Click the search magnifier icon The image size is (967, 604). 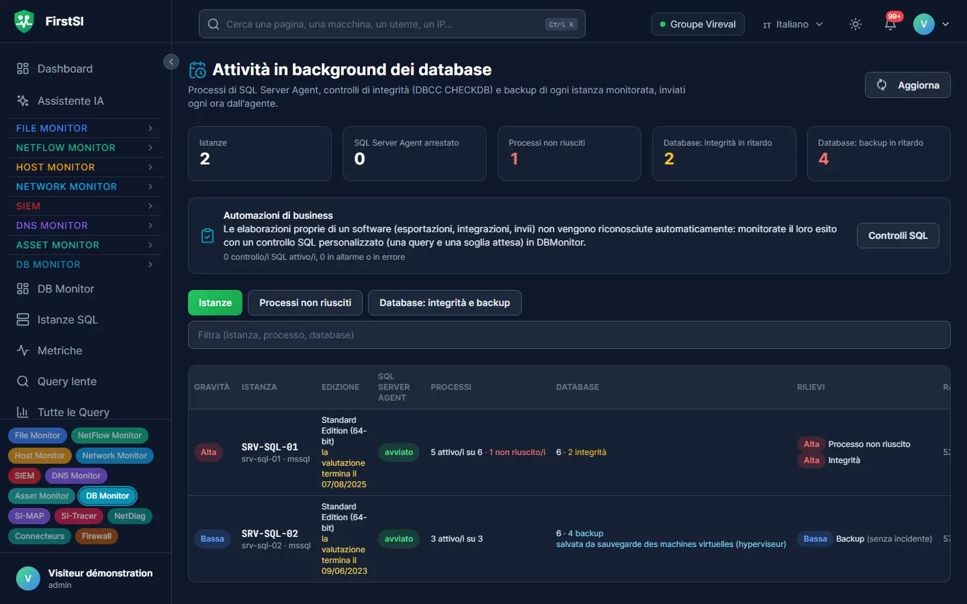coord(214,24)
